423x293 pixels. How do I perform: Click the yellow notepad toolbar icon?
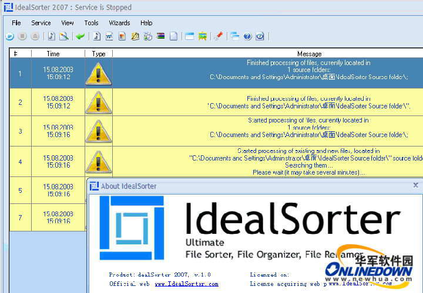[x=135, y=36]
